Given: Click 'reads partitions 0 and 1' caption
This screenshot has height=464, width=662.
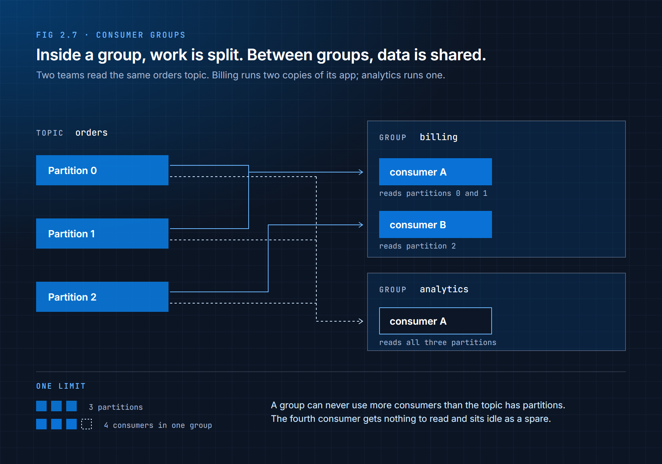Looking at the screenshot, I should [x=433, y=193].
